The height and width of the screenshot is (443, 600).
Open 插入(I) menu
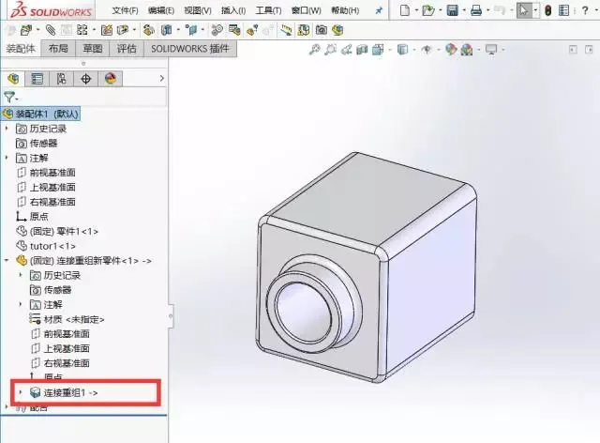coord(233,10)
